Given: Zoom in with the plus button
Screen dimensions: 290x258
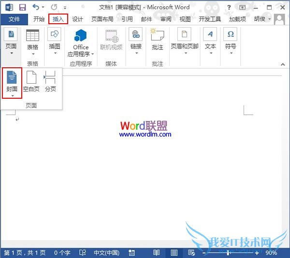Looking at the screenshot, I should coord(257,253).
